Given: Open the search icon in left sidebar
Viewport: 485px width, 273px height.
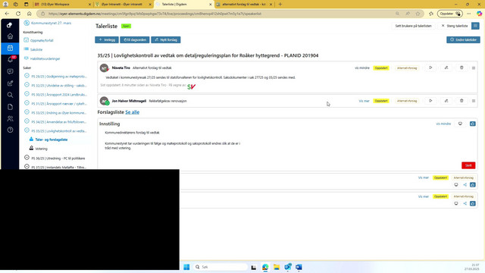Looking at the screenshot, I should [x=10, y=95].
